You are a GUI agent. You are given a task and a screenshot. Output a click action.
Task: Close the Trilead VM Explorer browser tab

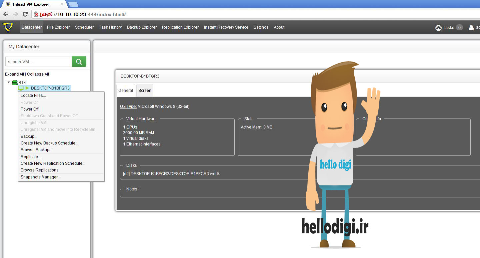[62, 4]
